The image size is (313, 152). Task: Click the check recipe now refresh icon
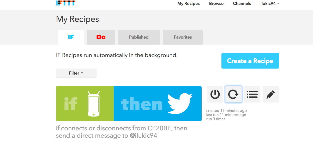click(x=233, y=94)
